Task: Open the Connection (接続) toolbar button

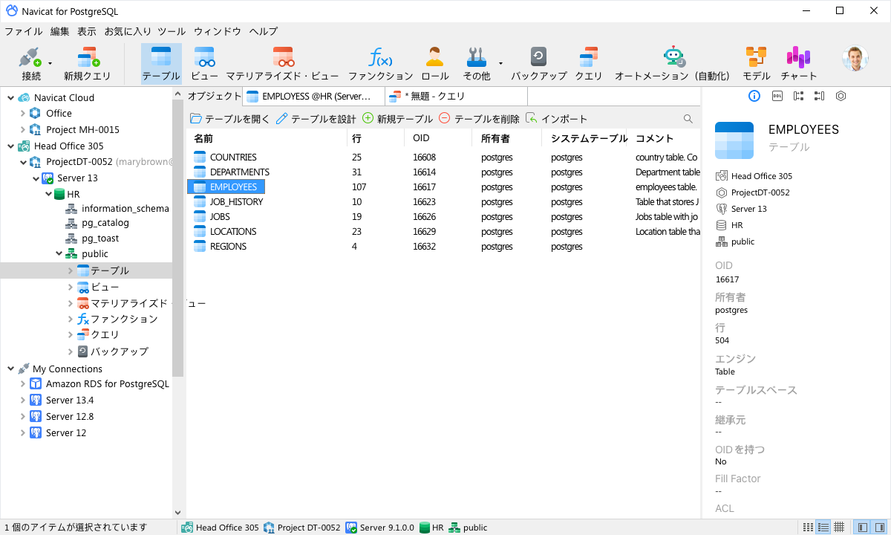Action: (x=31, y=64)
